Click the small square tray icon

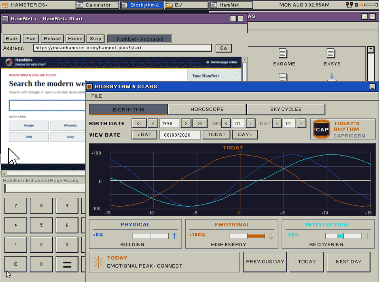[x=356, y=5]
